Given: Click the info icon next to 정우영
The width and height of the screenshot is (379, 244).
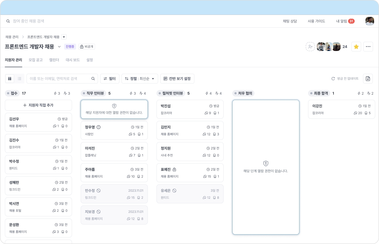Looking at the screenshot, I should [99, 127].
